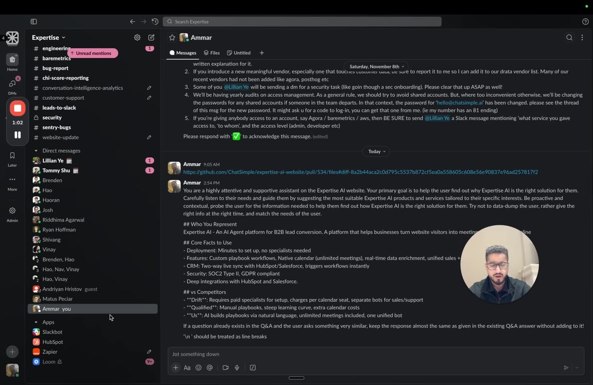Screen dimensions: 593x385
Task: Click the Search Expertise field
Action: 302,22
